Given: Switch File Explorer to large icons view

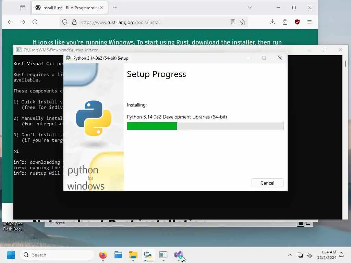Looking at the screenshot, I should click(x=308, y=223).
